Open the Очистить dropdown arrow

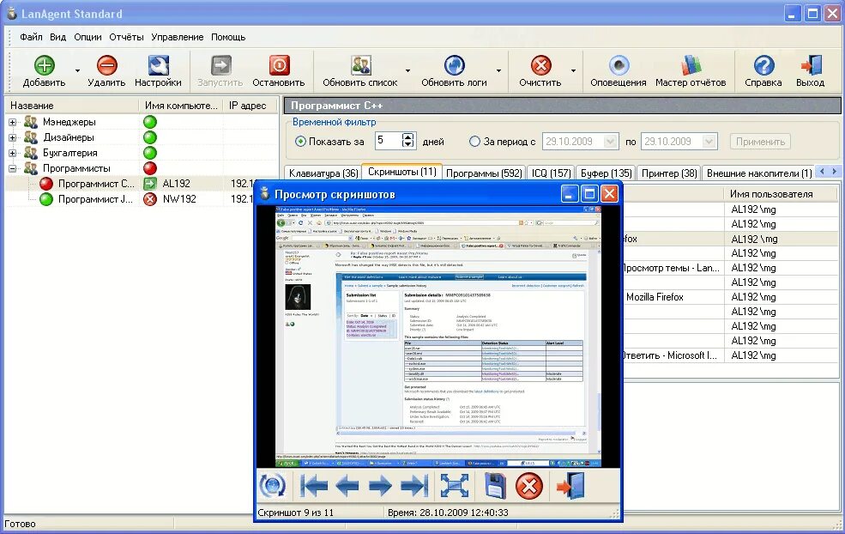573,70
